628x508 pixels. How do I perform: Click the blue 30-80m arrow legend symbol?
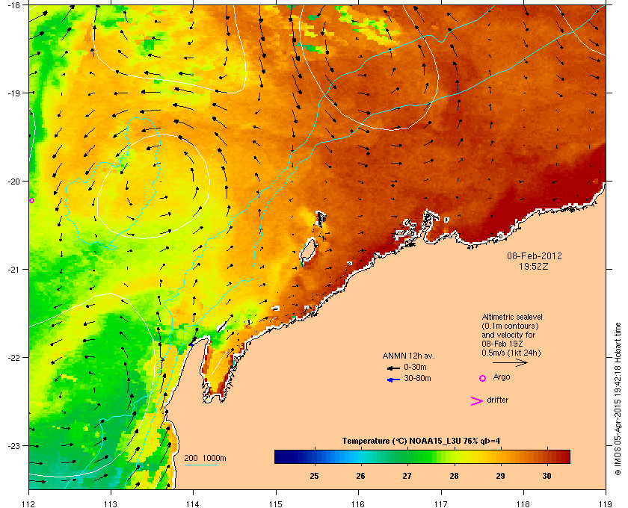pyautogui.click(x=393, y=380)
